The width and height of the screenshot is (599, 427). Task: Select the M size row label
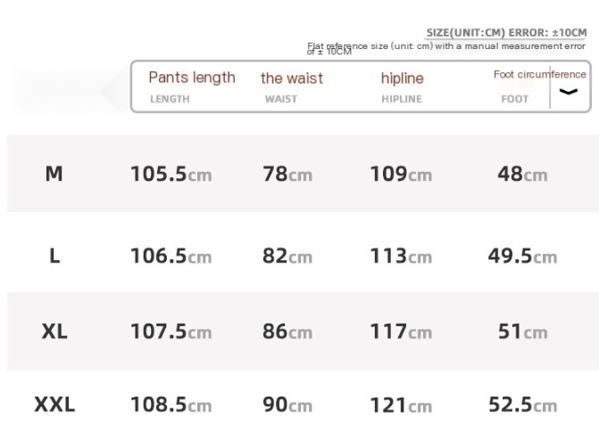(x=54, y=175)
